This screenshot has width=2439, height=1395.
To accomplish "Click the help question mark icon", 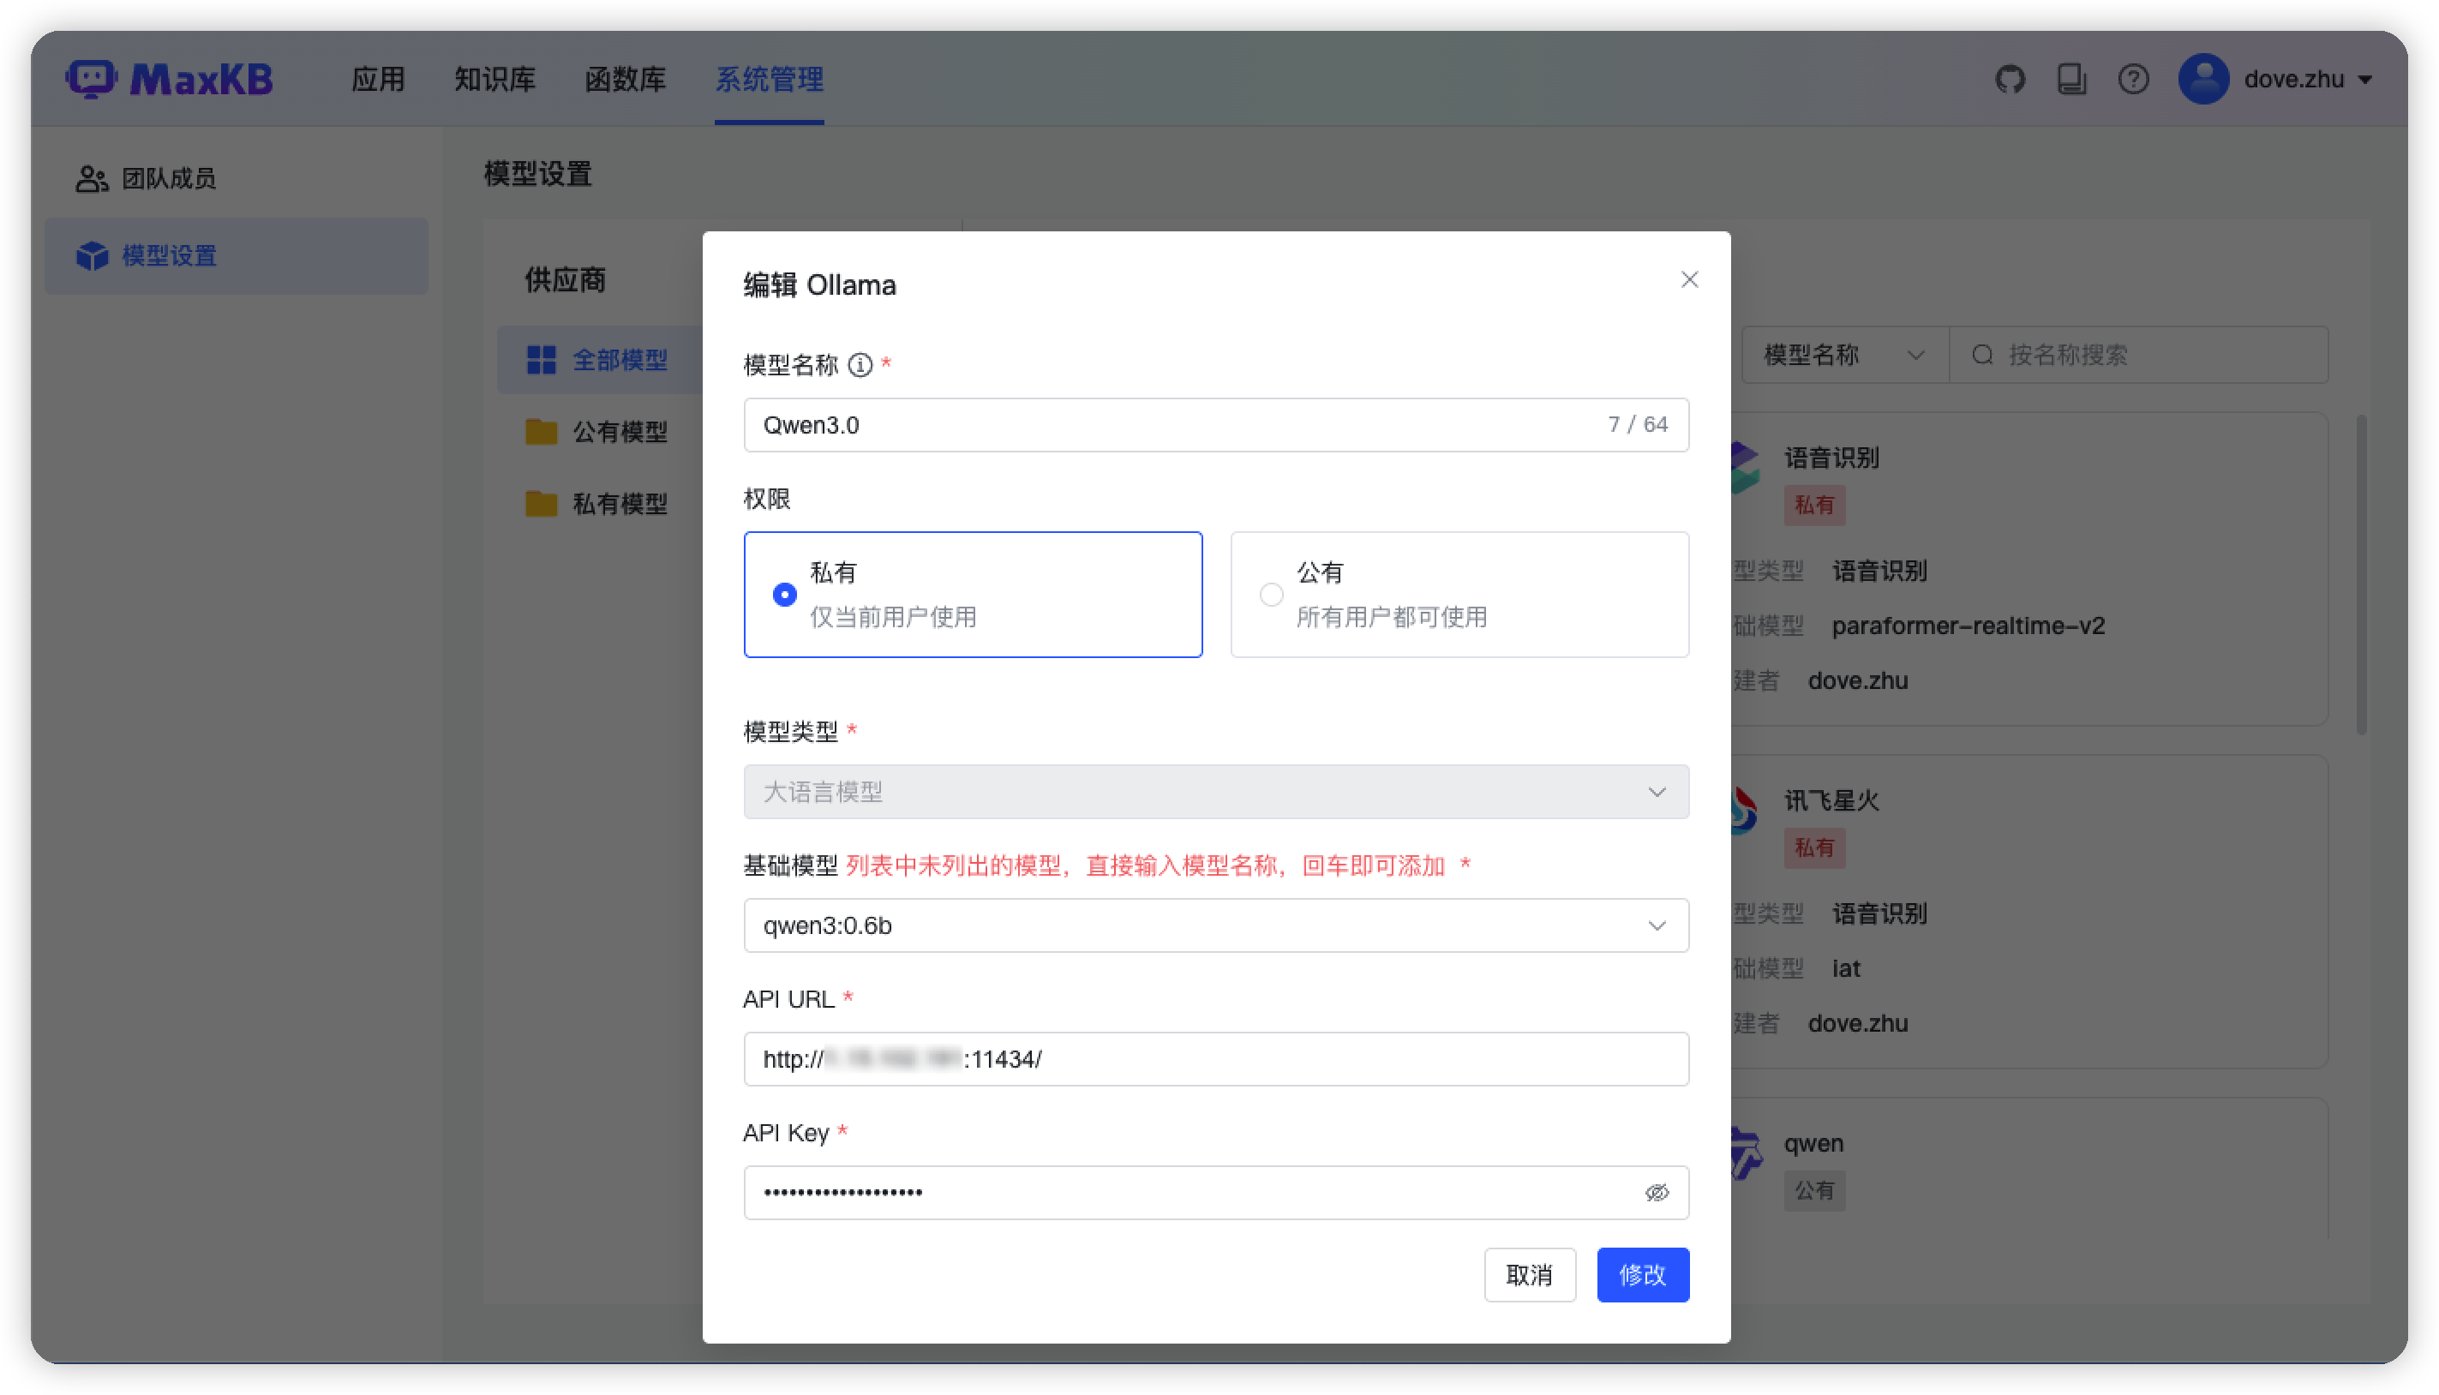I will 2133,79.
